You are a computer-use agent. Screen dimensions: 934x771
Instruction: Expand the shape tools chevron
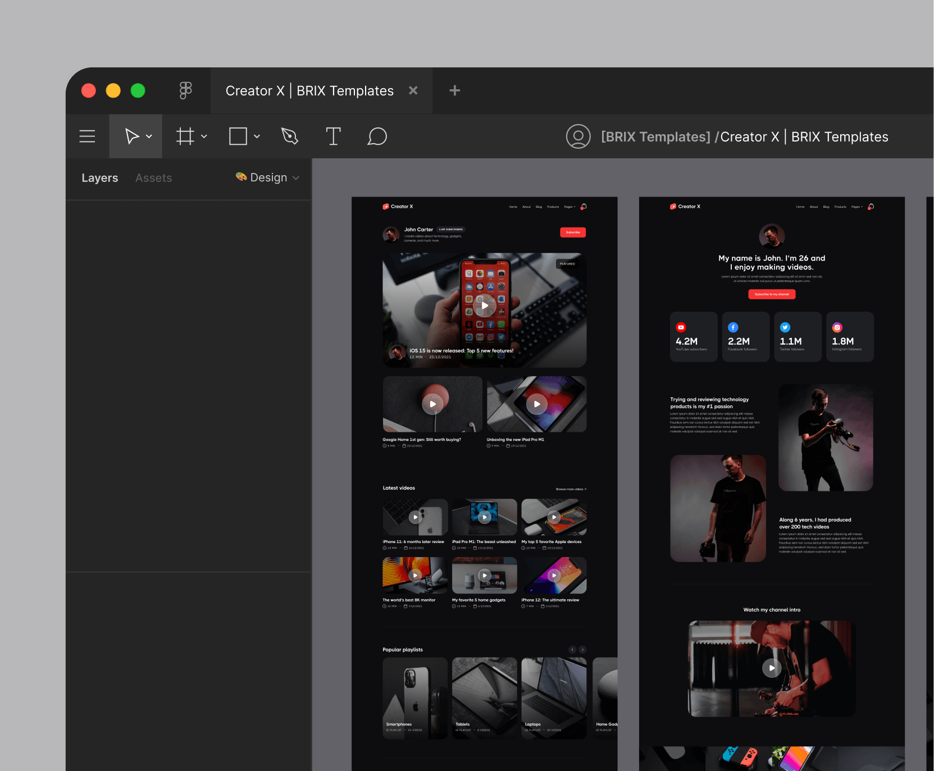pyautogui.click(x=257, y=136)
